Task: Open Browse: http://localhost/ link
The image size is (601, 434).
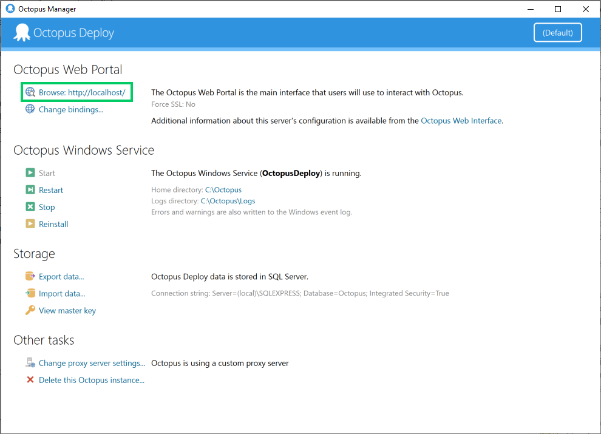Action: point(82,92)
